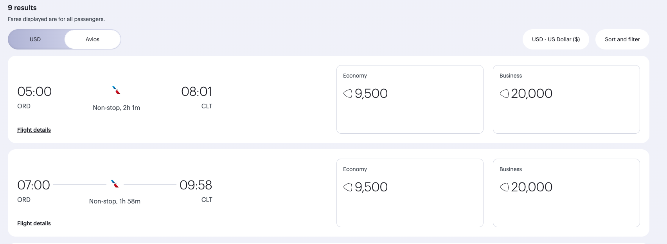Click Avios icon in first Business fare

[504, 94]
